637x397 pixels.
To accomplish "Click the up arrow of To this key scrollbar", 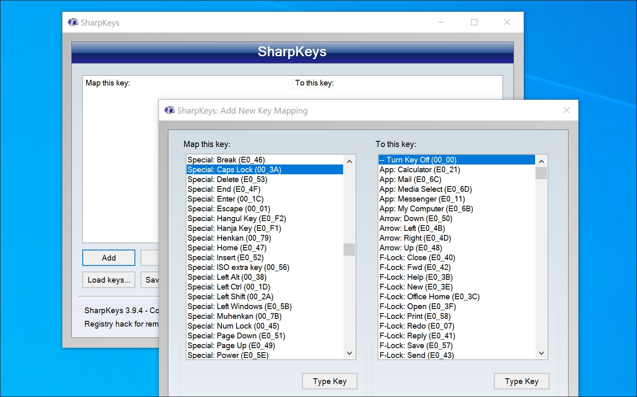I will (x=541, y=161).
